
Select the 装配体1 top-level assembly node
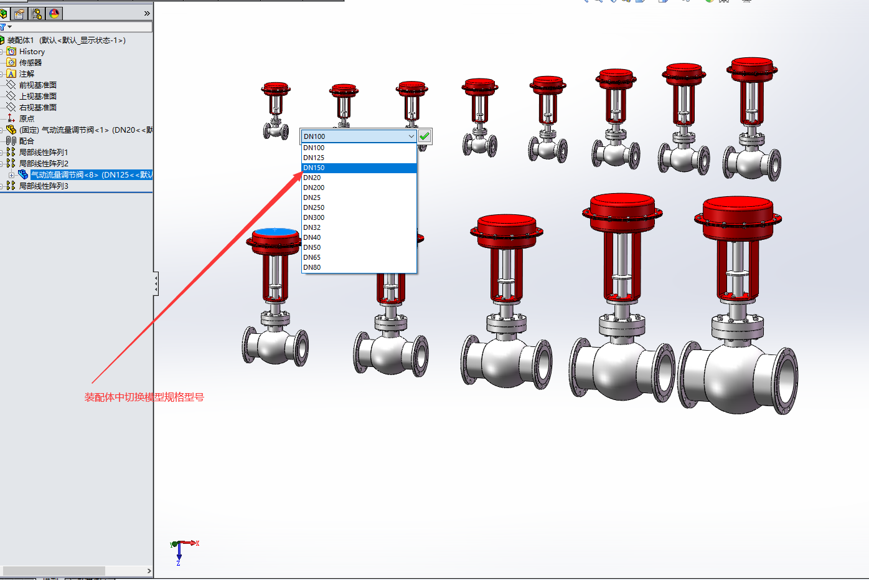pyautogui.click(x=67, y=40)
